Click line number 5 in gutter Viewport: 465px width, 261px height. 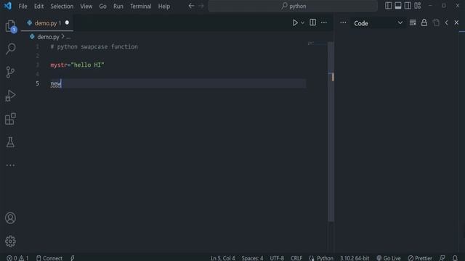(37, 83)
